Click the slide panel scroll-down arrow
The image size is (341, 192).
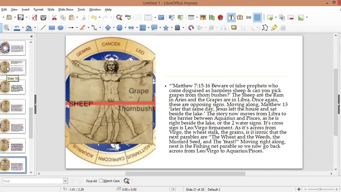pos(31,173)
